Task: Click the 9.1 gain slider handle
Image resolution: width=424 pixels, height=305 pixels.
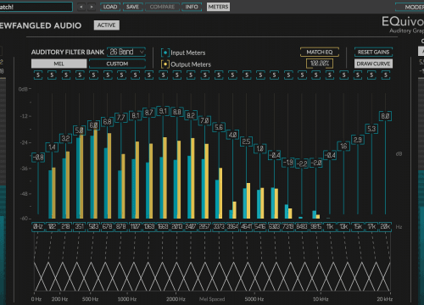Action: 163,111
